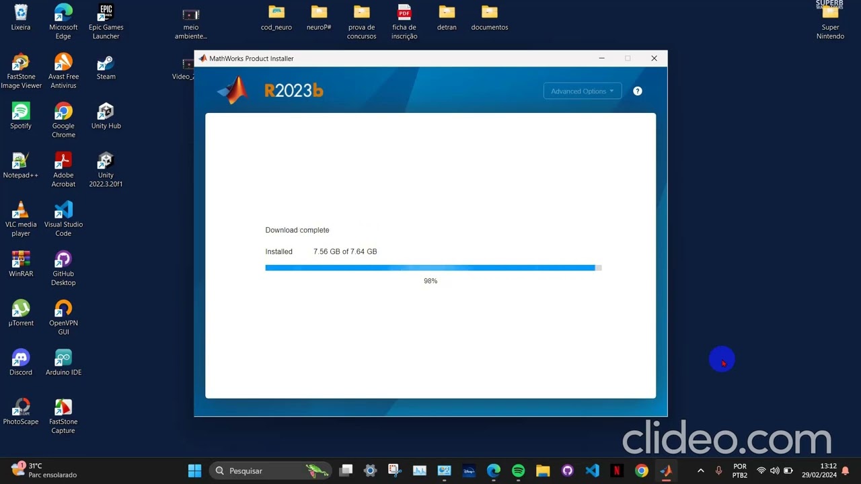Open the Avast Free Antivirus desktop icon
This screenshot has width=861, height=484.
(x=63, y=71)
